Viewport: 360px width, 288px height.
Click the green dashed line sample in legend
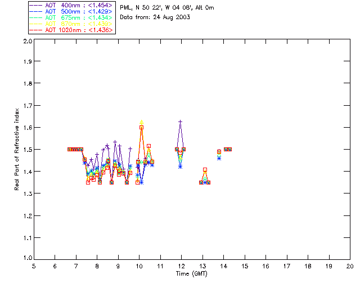click(36, 17)
